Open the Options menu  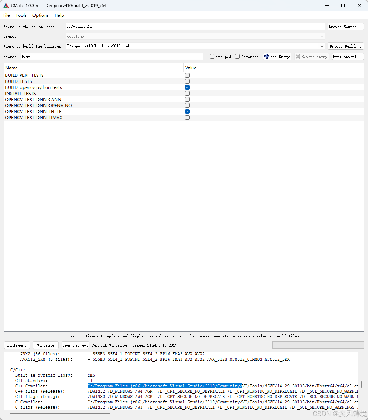[x=41, y=15]
